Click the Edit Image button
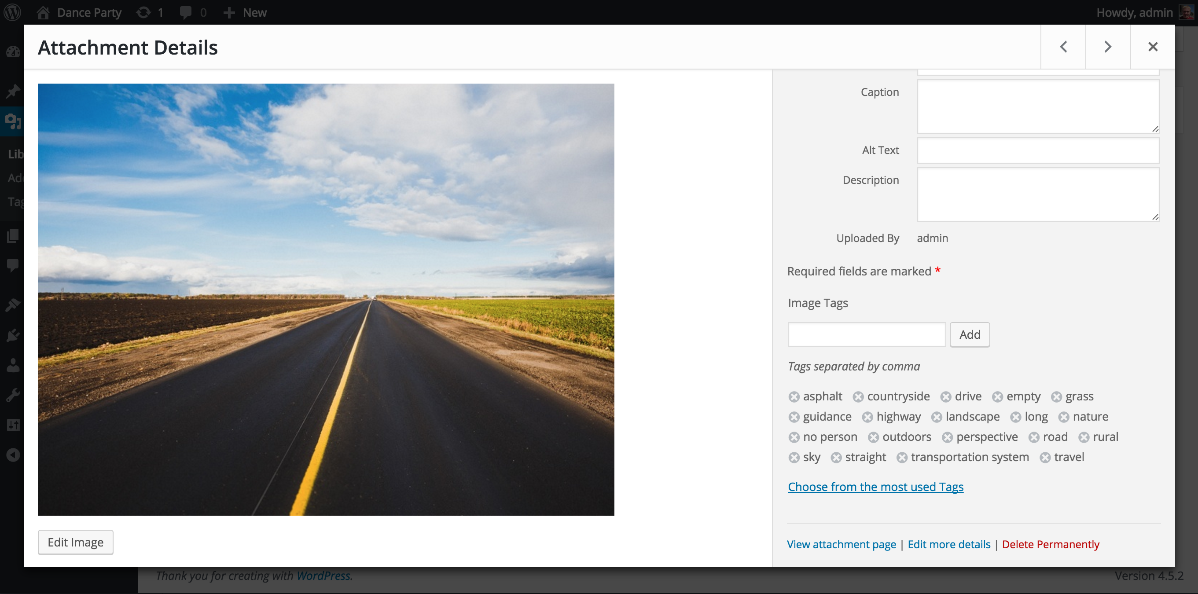The image size is (1198, 594). click(75, 543)
